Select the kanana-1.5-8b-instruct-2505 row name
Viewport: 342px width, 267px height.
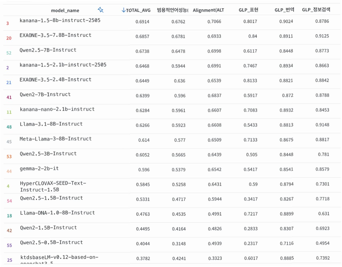60,20
